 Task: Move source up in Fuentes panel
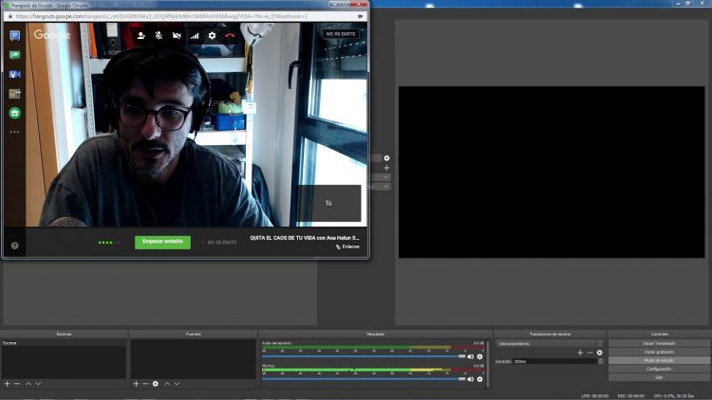point(167,384)
